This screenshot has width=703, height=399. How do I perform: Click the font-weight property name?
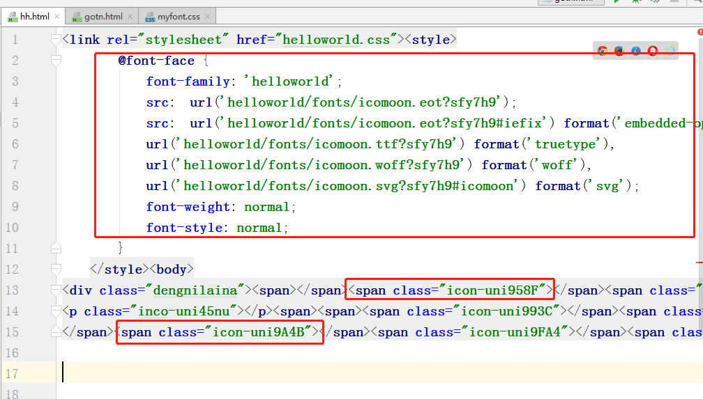pyautogui.click(x=188, y=207)
